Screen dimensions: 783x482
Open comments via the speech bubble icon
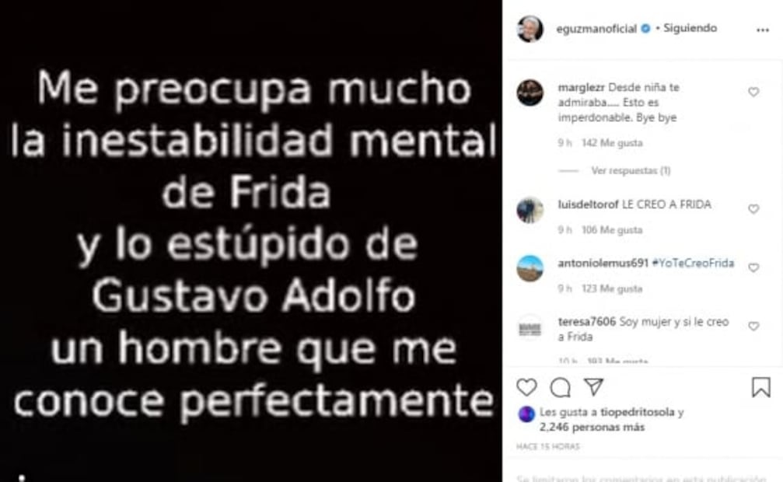pyautogui.click(x=561, y=387)
